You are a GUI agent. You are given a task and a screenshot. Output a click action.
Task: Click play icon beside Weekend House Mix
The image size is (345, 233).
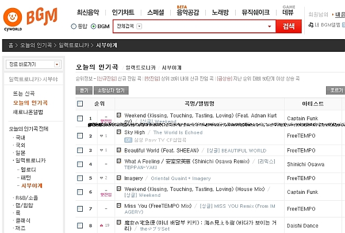pyautogui.click(x=119, y=189)
